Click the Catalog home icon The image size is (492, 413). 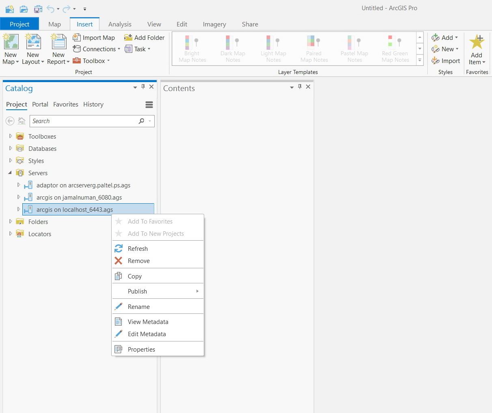(22, 121)
